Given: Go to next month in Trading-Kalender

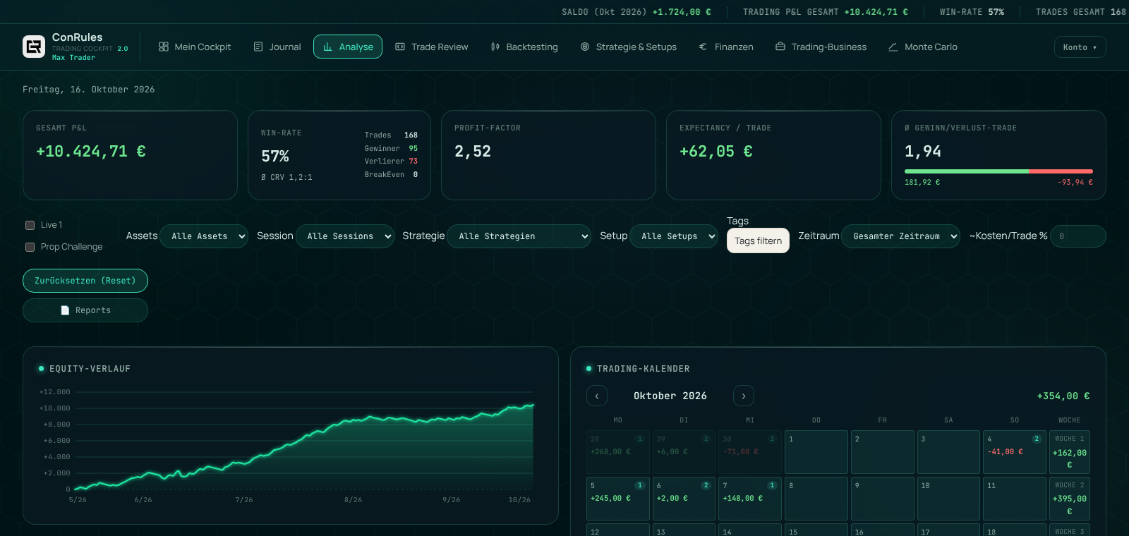Looking at the screenshot, I should coord(744,396).
